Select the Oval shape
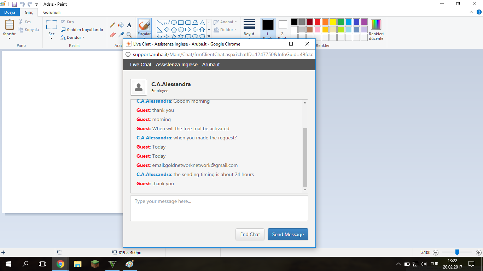This screenshot has width=483, height=271. [x=174, y=23]
